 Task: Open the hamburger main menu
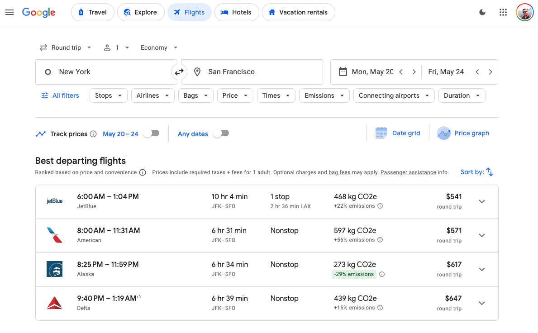pyautogui.click(x=10, y=12)
